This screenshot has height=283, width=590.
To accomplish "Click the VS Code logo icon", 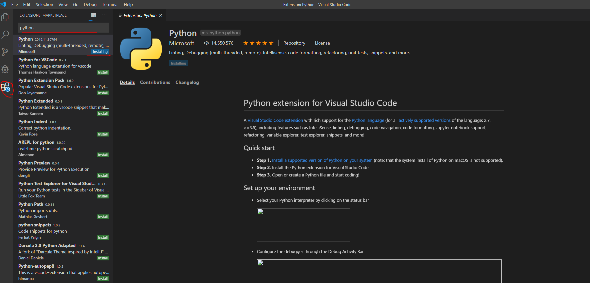I will [3, 4].
